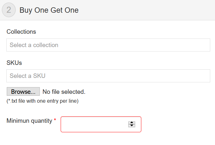Click the SKUs label
Image resolution: width=215 pixels, height=145 pixels.
tap(14, 63)
